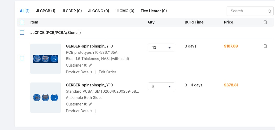Click the 'JLCPCB (PCB/PCBA/Stencil)' group label
Screen dimensions: 275x130
55,33
